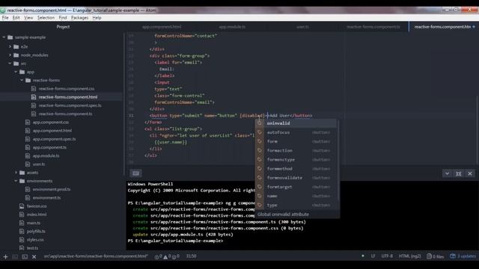Screen dimensions: 479x269
Task: Open app.component.spec.ts file
Action: pos(55,139)
